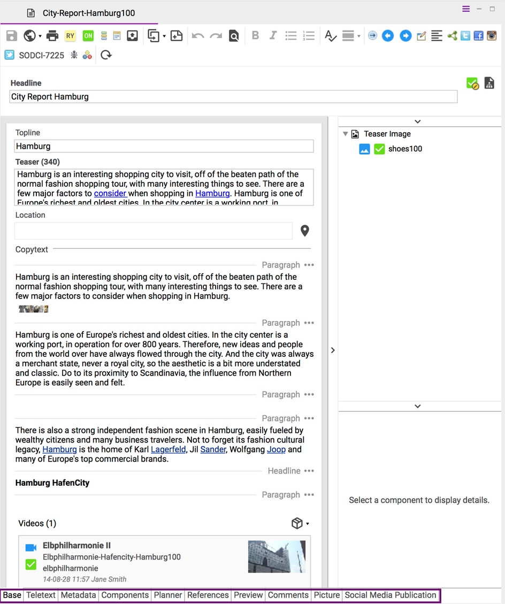Click the globe publish icon

tap(29, 36)
